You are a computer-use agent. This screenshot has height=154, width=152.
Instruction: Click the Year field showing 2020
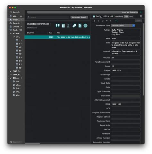(x=126, y=39)
